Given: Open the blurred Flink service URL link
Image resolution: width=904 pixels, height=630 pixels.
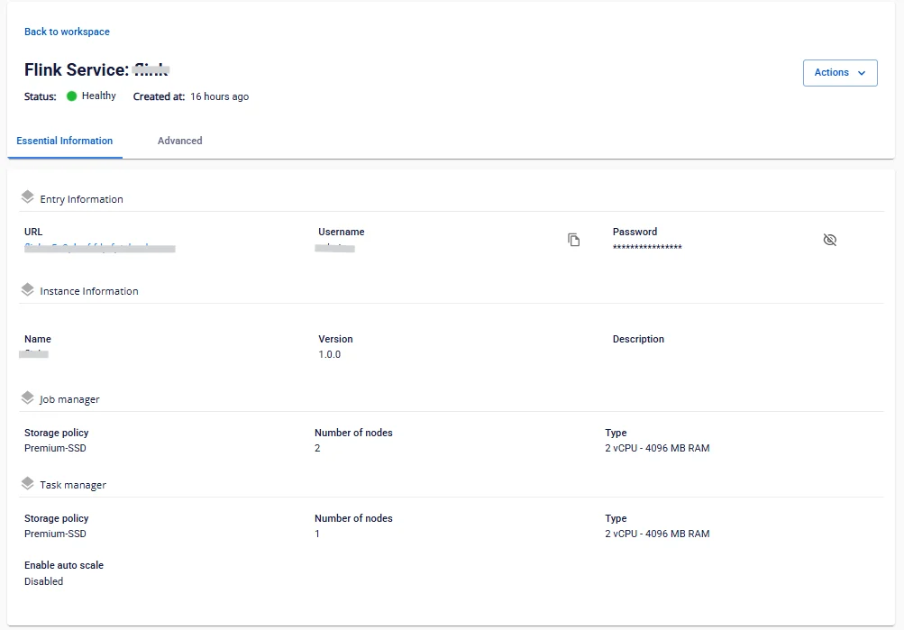Looking at the screenshot, I should point(100,248).
